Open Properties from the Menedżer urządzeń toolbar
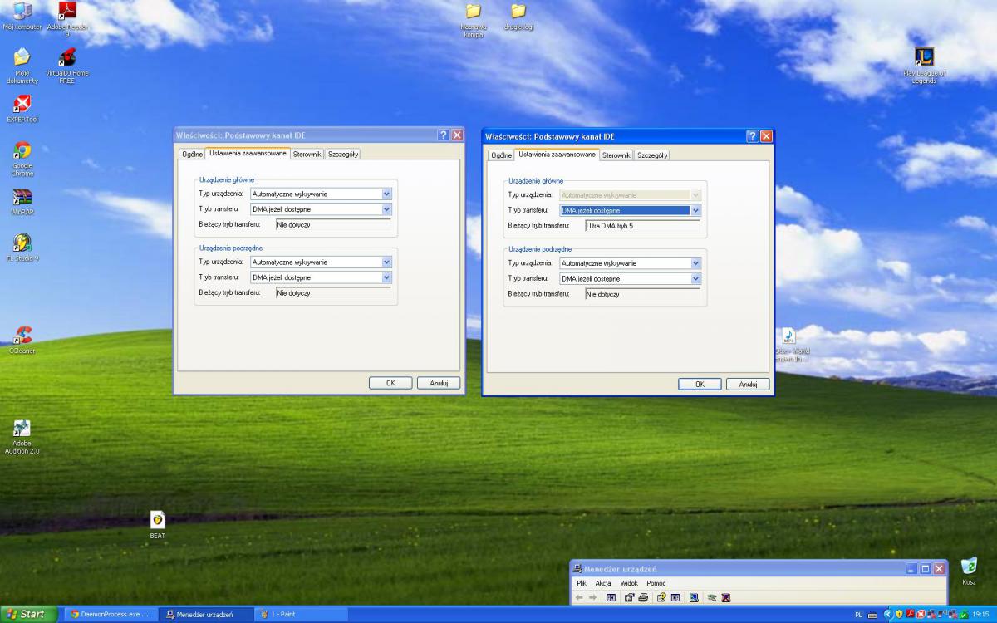 [628, 597]
